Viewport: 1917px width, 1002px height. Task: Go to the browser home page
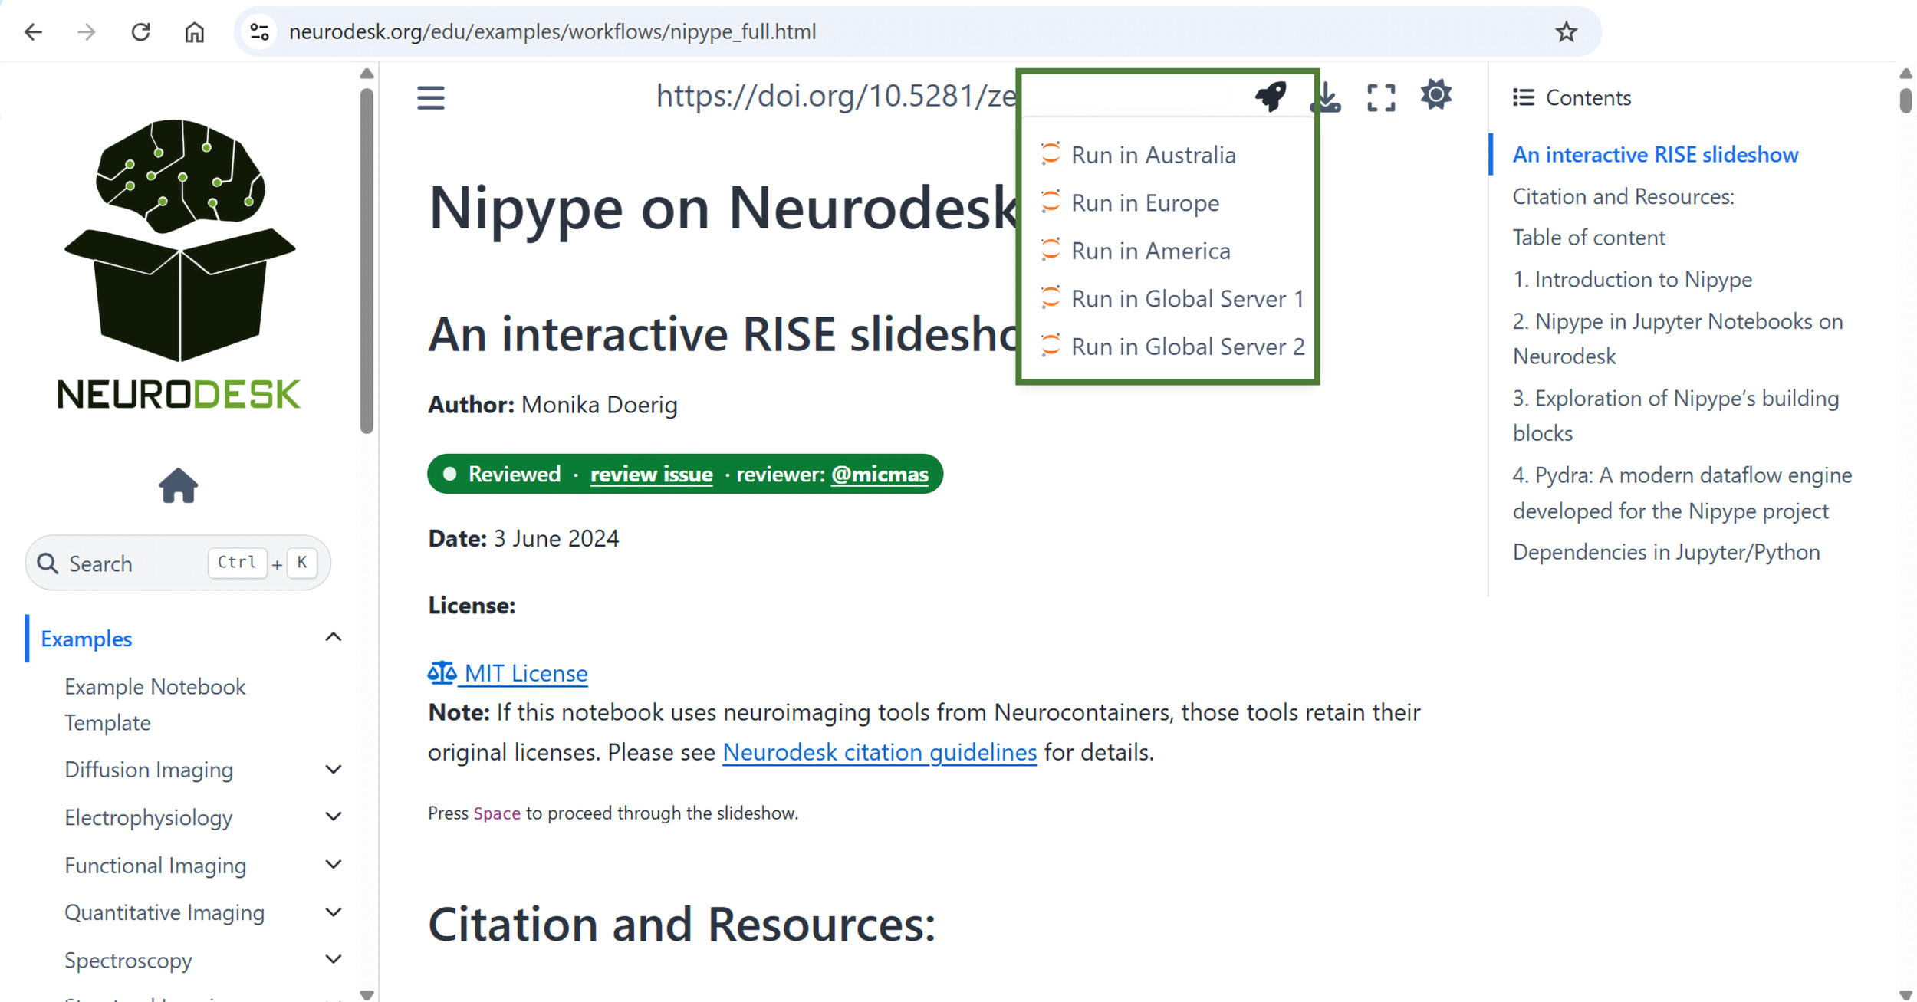tap(195, 32)
